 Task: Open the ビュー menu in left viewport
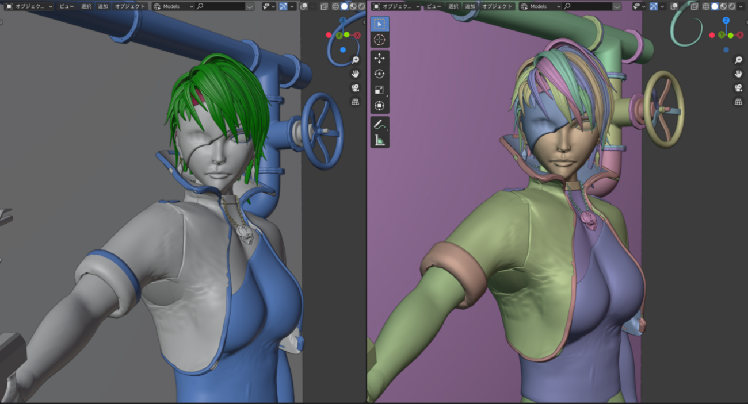click(x=67, y=6)
